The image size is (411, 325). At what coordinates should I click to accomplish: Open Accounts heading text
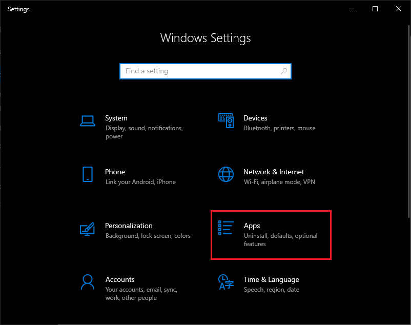(120, 280)
